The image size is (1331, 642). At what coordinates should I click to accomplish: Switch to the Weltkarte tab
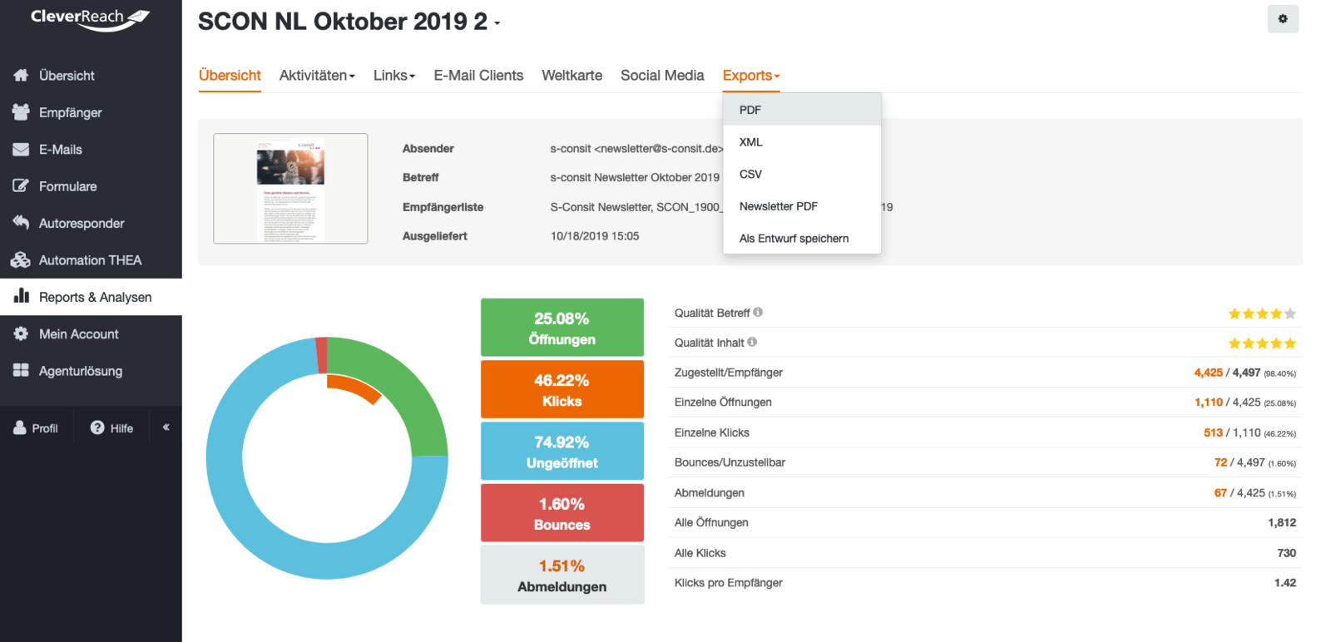pos(571,76)
